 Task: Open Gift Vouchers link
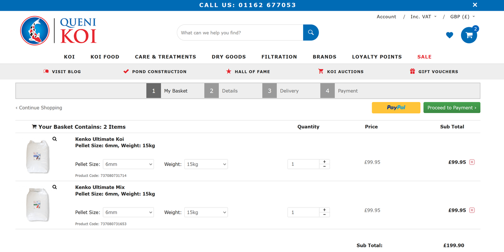click(434, 72)
